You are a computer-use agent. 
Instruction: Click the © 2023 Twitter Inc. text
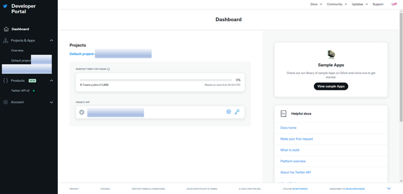(250, 189)
